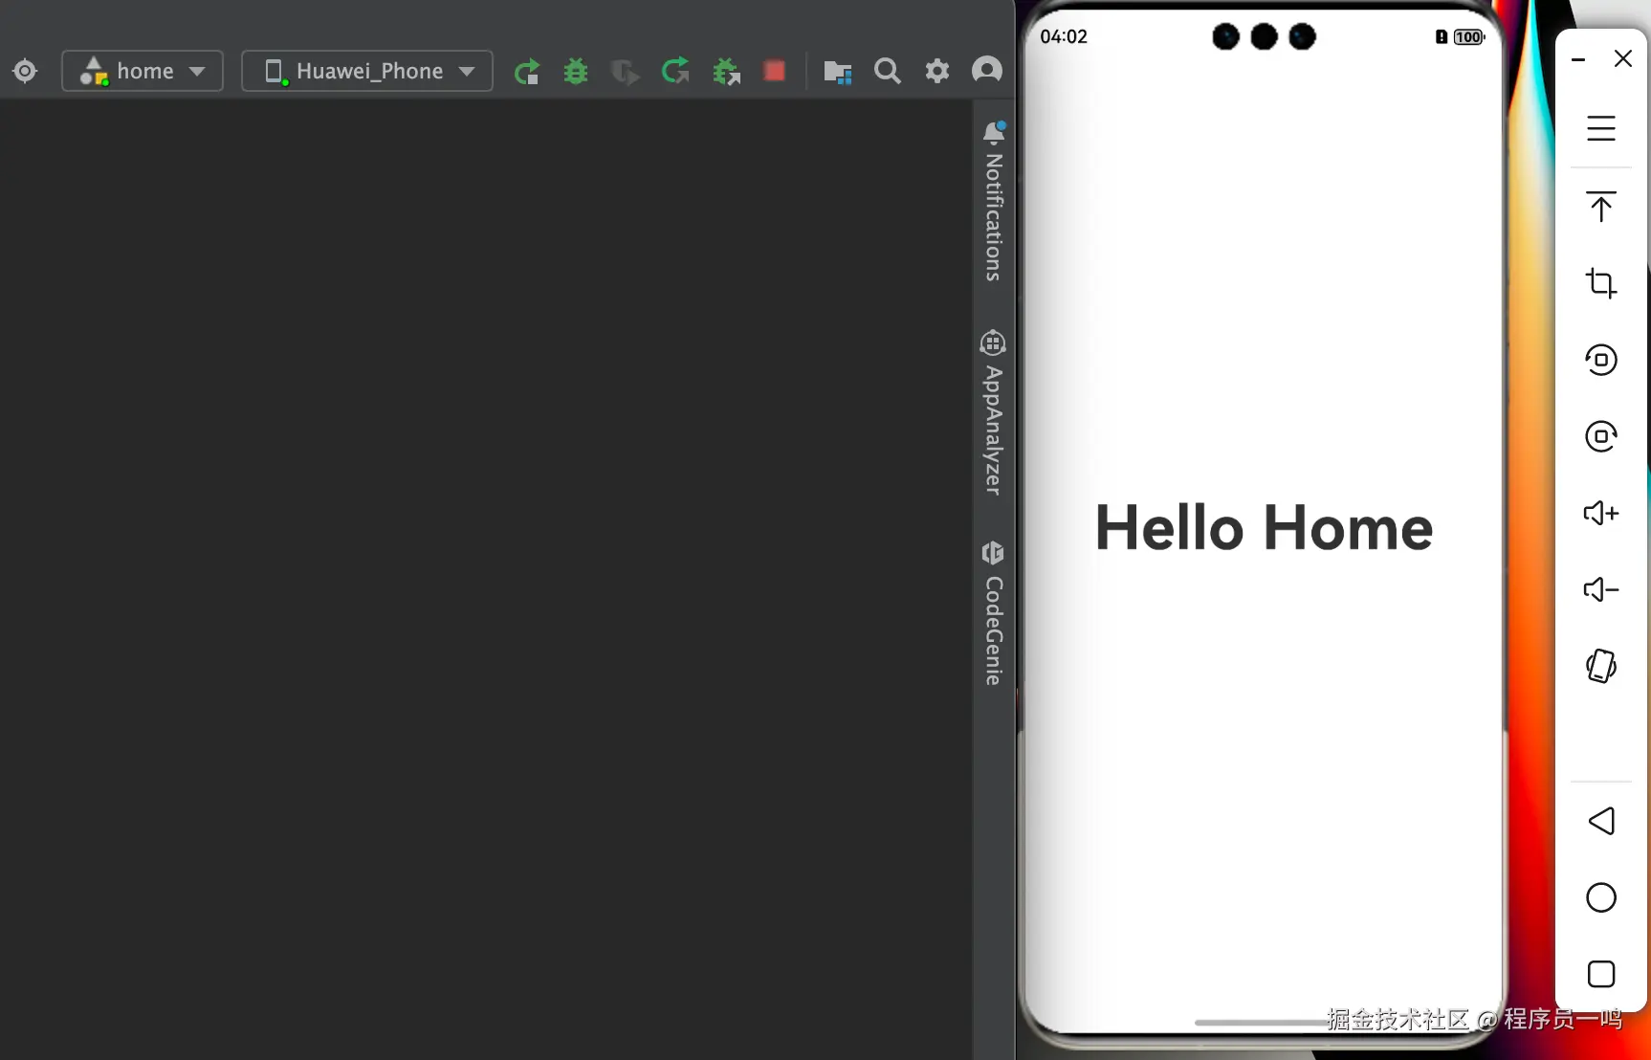
Task: Open the CodeGenie side panel
Action: click(x=994, y=613)
